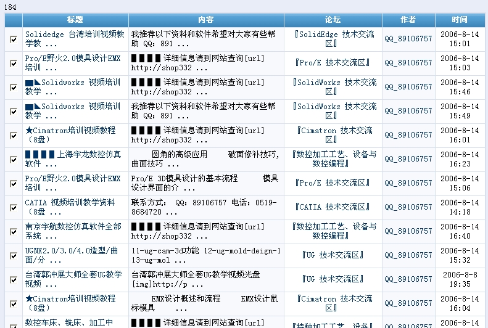Toggle the UGNX2.0/3.0/4.0造型 row checkbox
This screenshot has height=328, width=488.
pyautogui.click(x=14, y=256)
